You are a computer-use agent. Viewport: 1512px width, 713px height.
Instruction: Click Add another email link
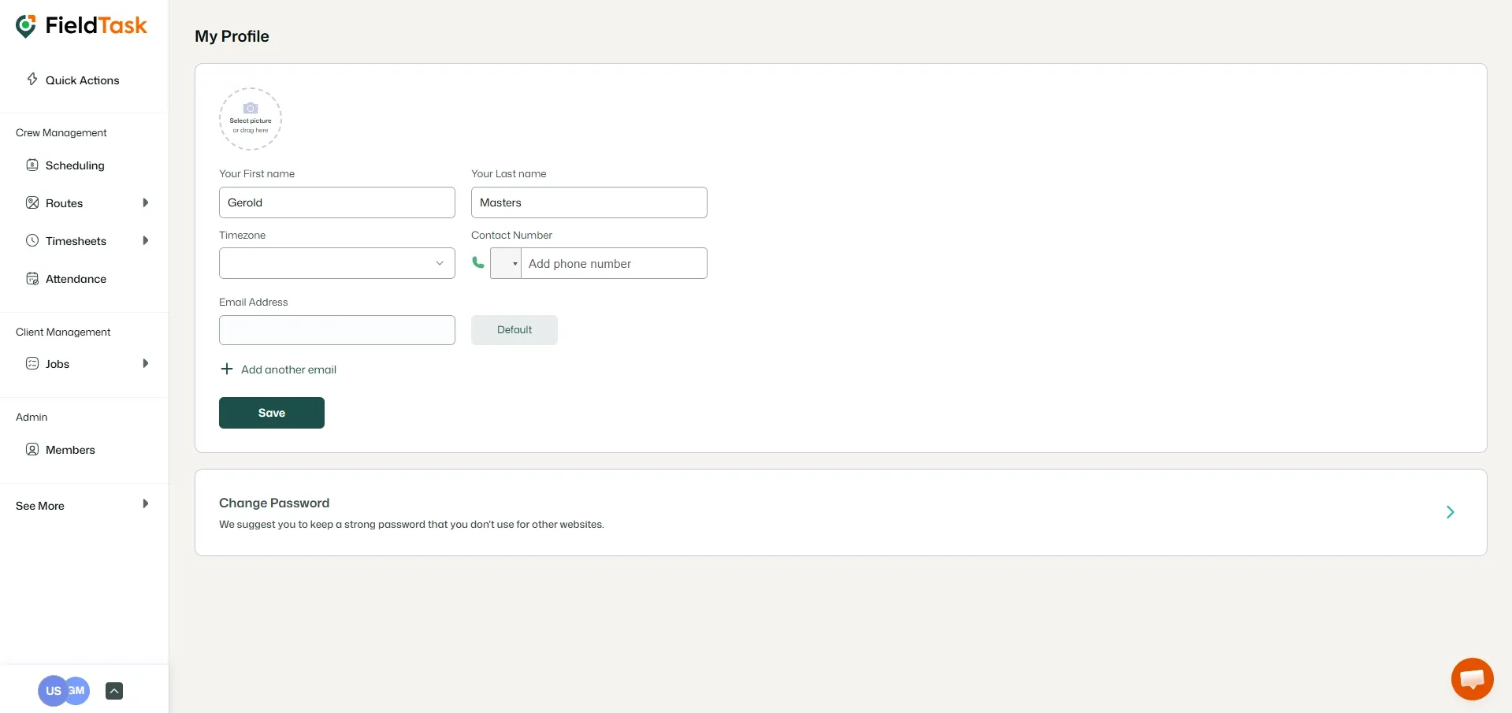(x=288, y=369)
